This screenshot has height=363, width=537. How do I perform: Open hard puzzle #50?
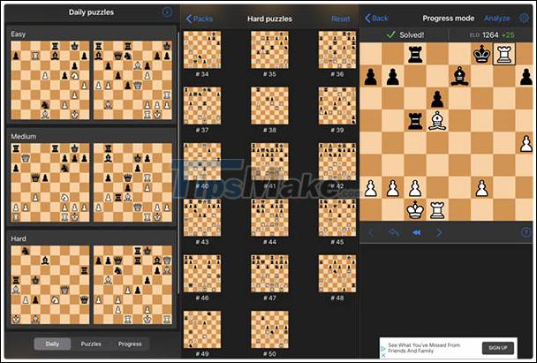point(270,329)
